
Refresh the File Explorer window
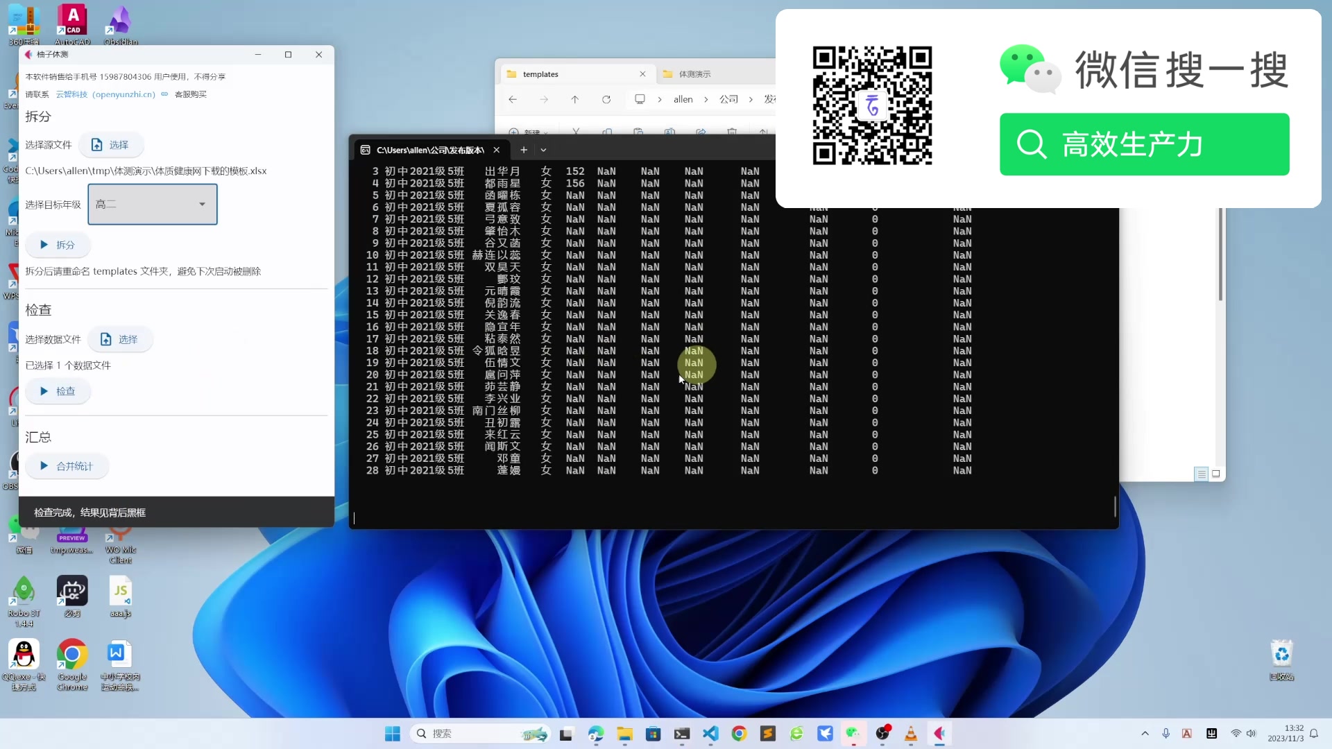coord(606,99)
